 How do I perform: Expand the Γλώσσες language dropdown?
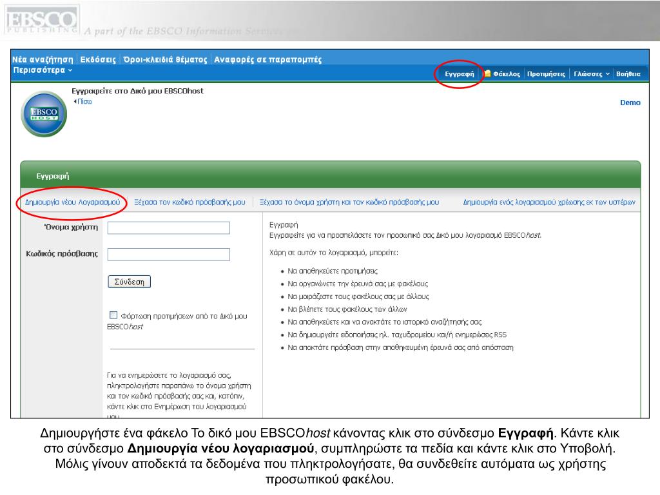click(592, 73)
